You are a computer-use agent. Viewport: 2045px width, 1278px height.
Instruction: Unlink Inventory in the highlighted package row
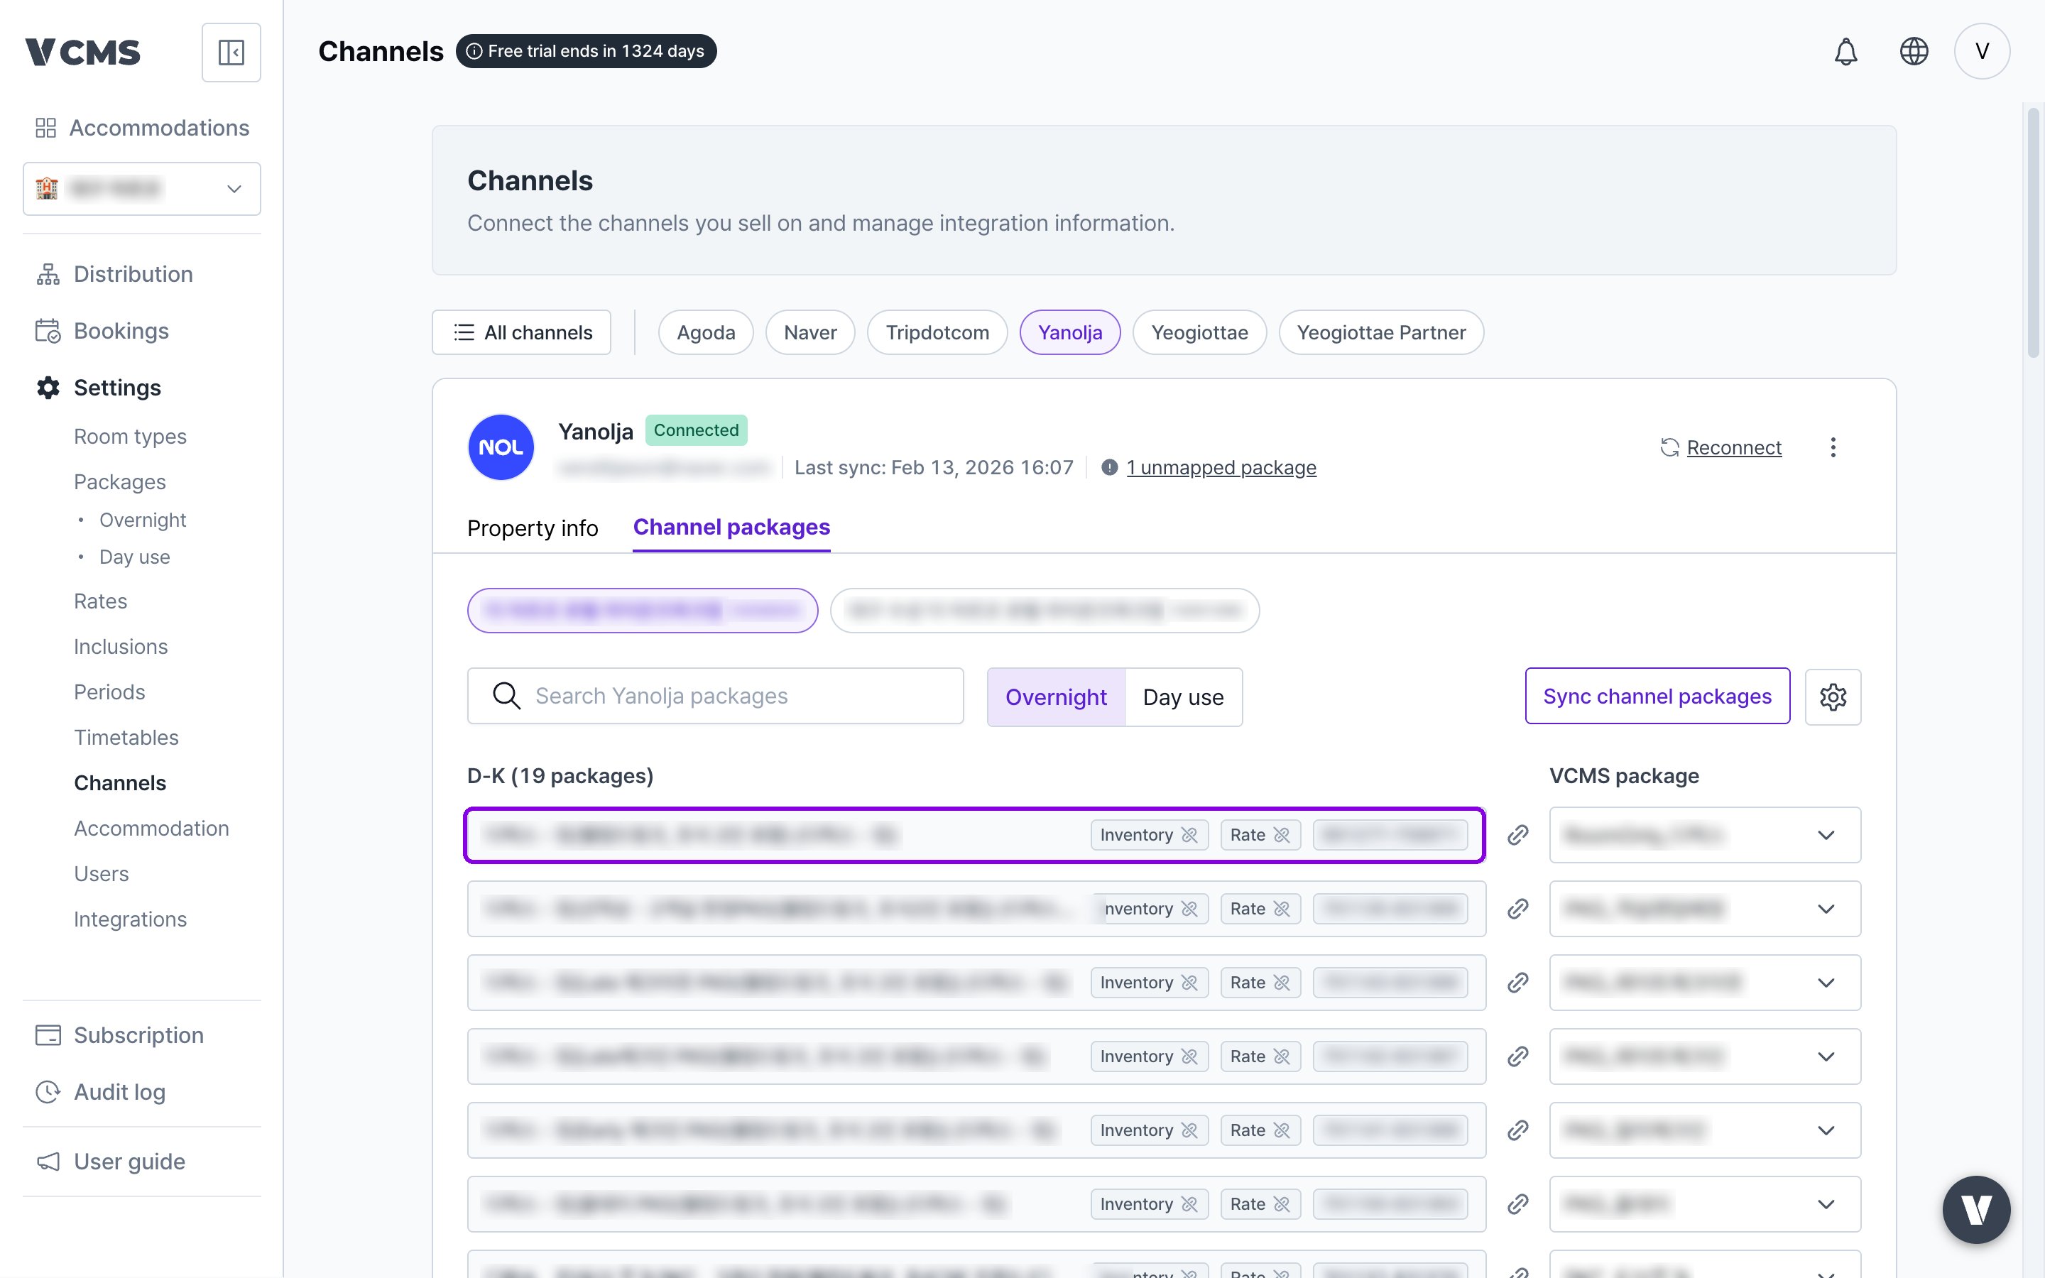click(x=1150, y=835)
